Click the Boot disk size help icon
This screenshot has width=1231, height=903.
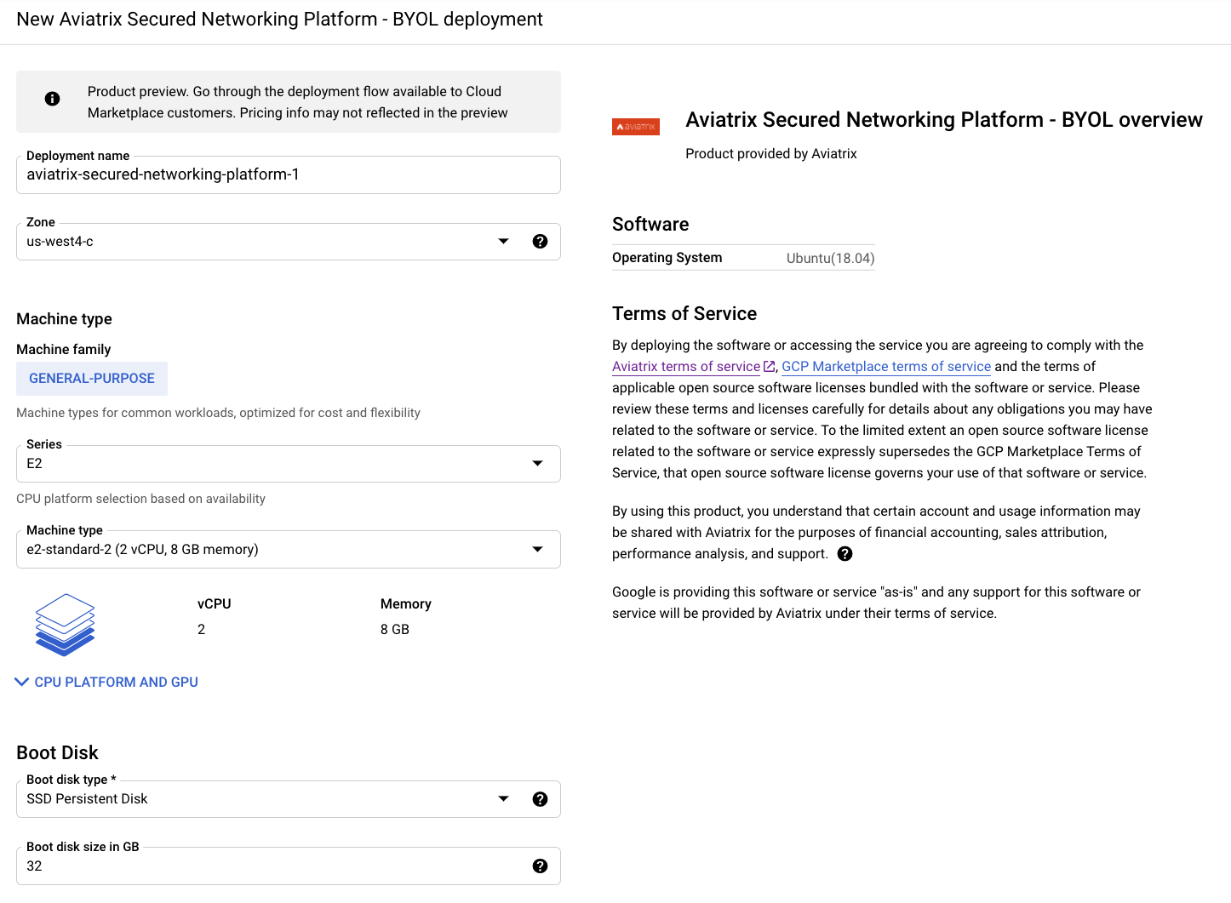pos(541,866)
